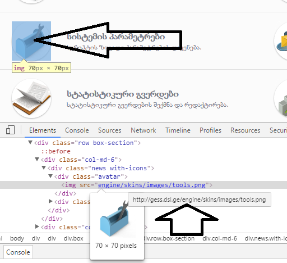Click the partially visible gray cubes icon

click(283, 106)
